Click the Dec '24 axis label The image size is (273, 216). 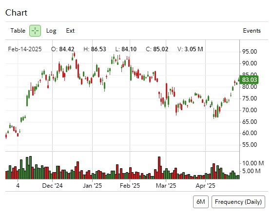tap(52, 185)
